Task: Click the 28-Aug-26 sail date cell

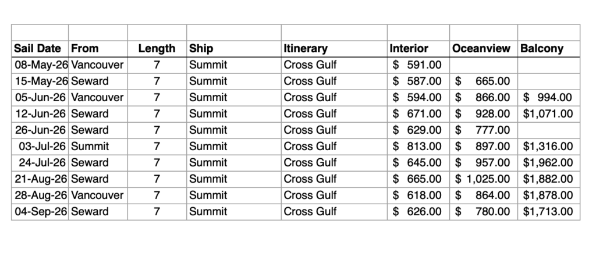Action: pos(41,195)
